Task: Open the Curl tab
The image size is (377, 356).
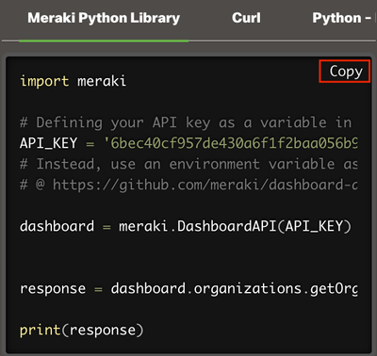Action: [x=246, y=18]
